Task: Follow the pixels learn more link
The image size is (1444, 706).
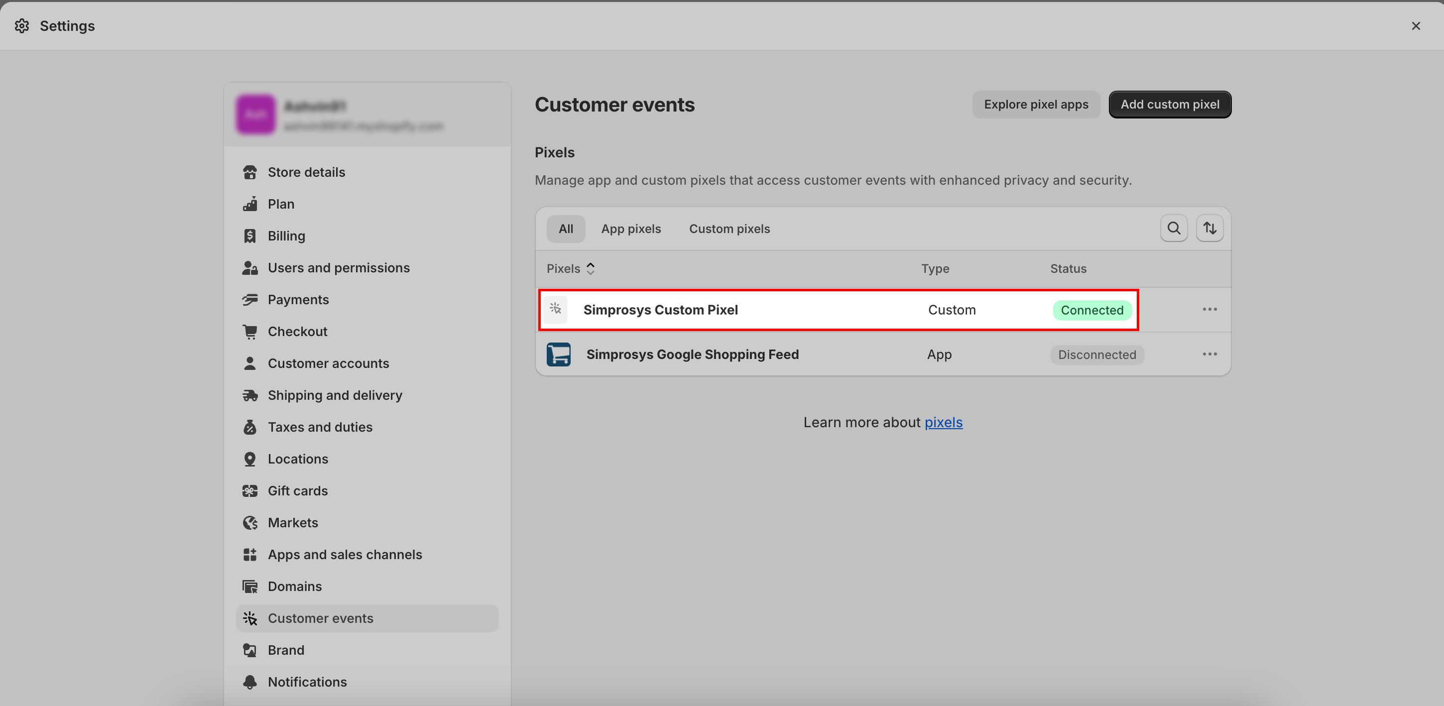Action: coord(944,423)
